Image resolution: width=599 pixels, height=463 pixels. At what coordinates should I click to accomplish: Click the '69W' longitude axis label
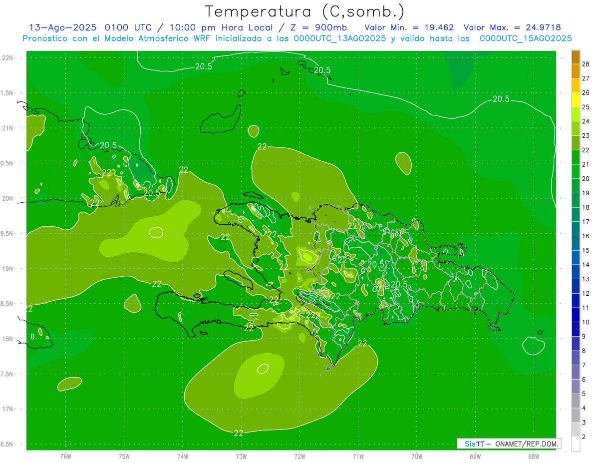coord(475,457)
